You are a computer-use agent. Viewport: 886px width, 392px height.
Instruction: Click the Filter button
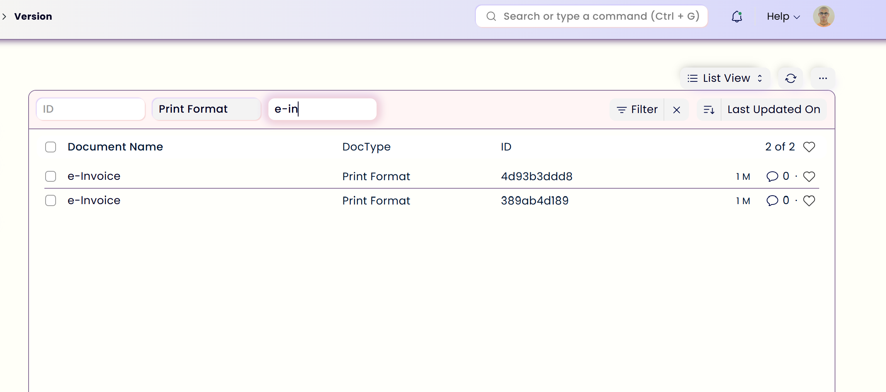tap(637, 110)
